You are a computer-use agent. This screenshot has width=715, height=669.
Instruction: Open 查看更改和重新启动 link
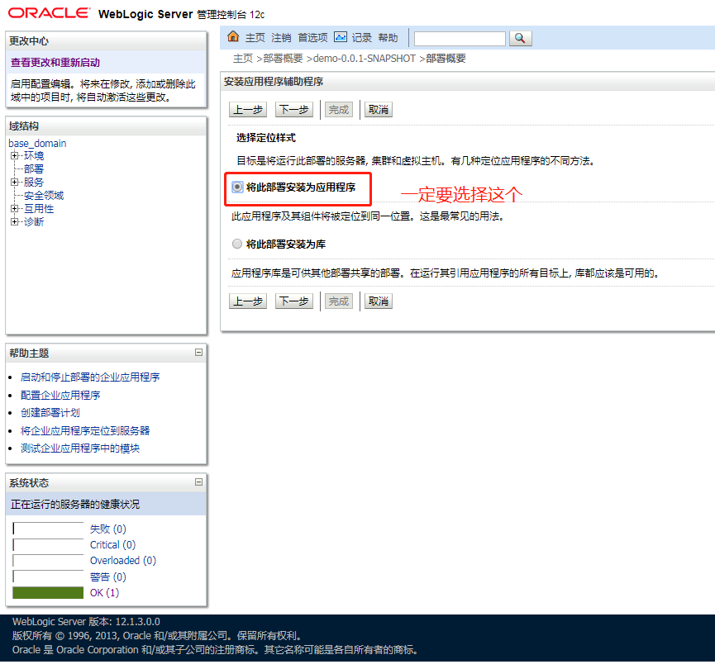[55, 63]
